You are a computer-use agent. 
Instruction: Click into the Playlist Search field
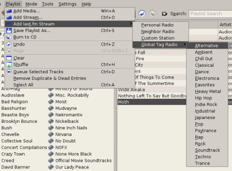click(x=210, y=14)
